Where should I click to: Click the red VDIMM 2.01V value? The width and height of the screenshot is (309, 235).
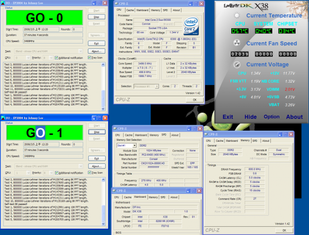coord(290,89)
